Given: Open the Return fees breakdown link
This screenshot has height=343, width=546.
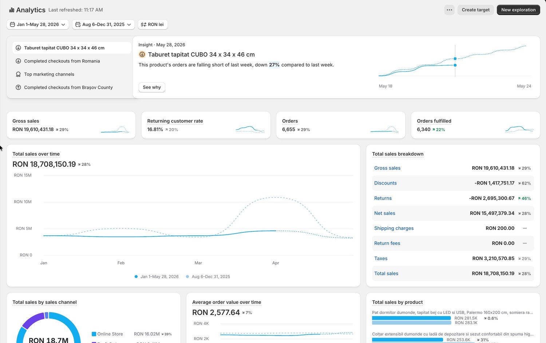Looking at the screenshot, I should (x=387, y=243).
